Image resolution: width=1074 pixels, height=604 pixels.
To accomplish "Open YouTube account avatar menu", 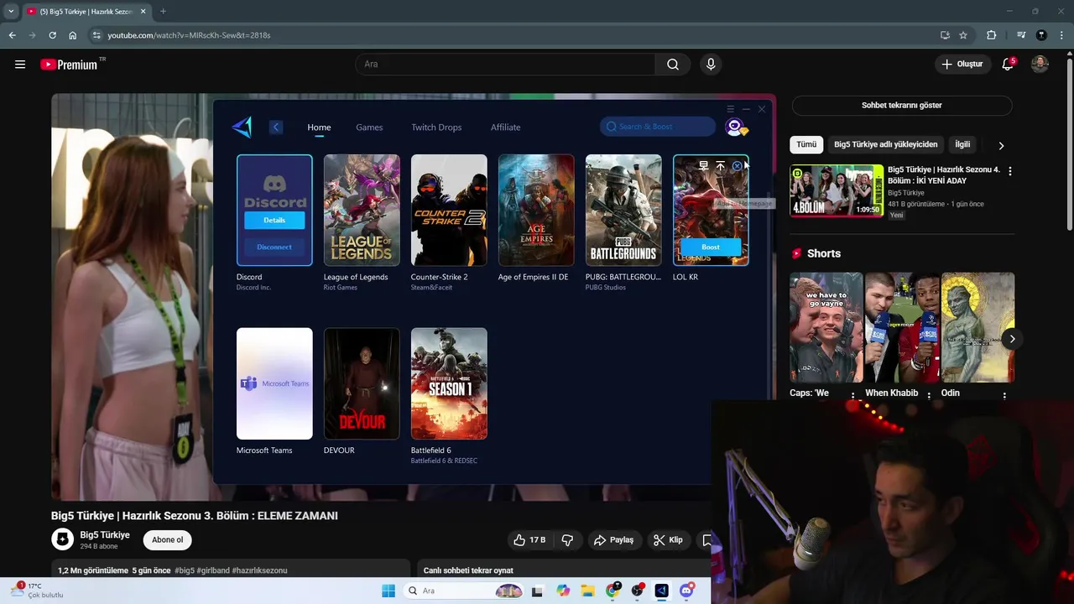I will 1040,64.
